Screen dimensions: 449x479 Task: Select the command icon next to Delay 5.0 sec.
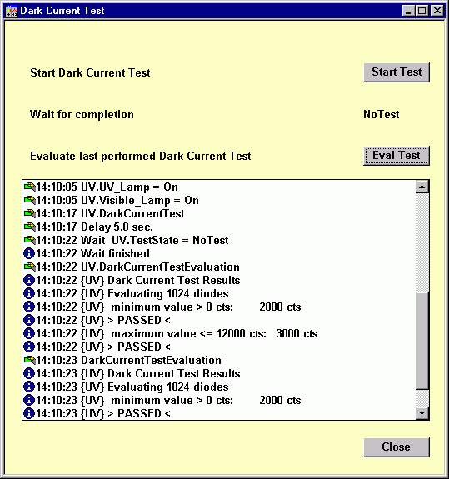(30, 227)
